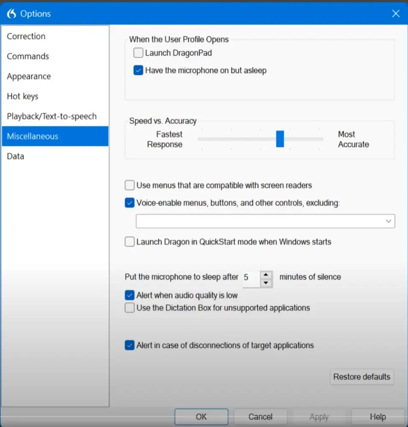Viewport: 408px width, 427px height.
Task: Disable Alert when audio quality is low
Action: [x=130, y=295]
